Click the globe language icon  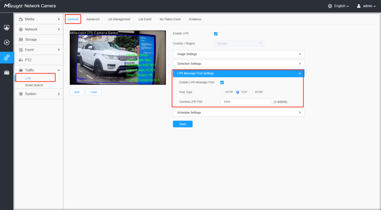[x=330, y=6]
